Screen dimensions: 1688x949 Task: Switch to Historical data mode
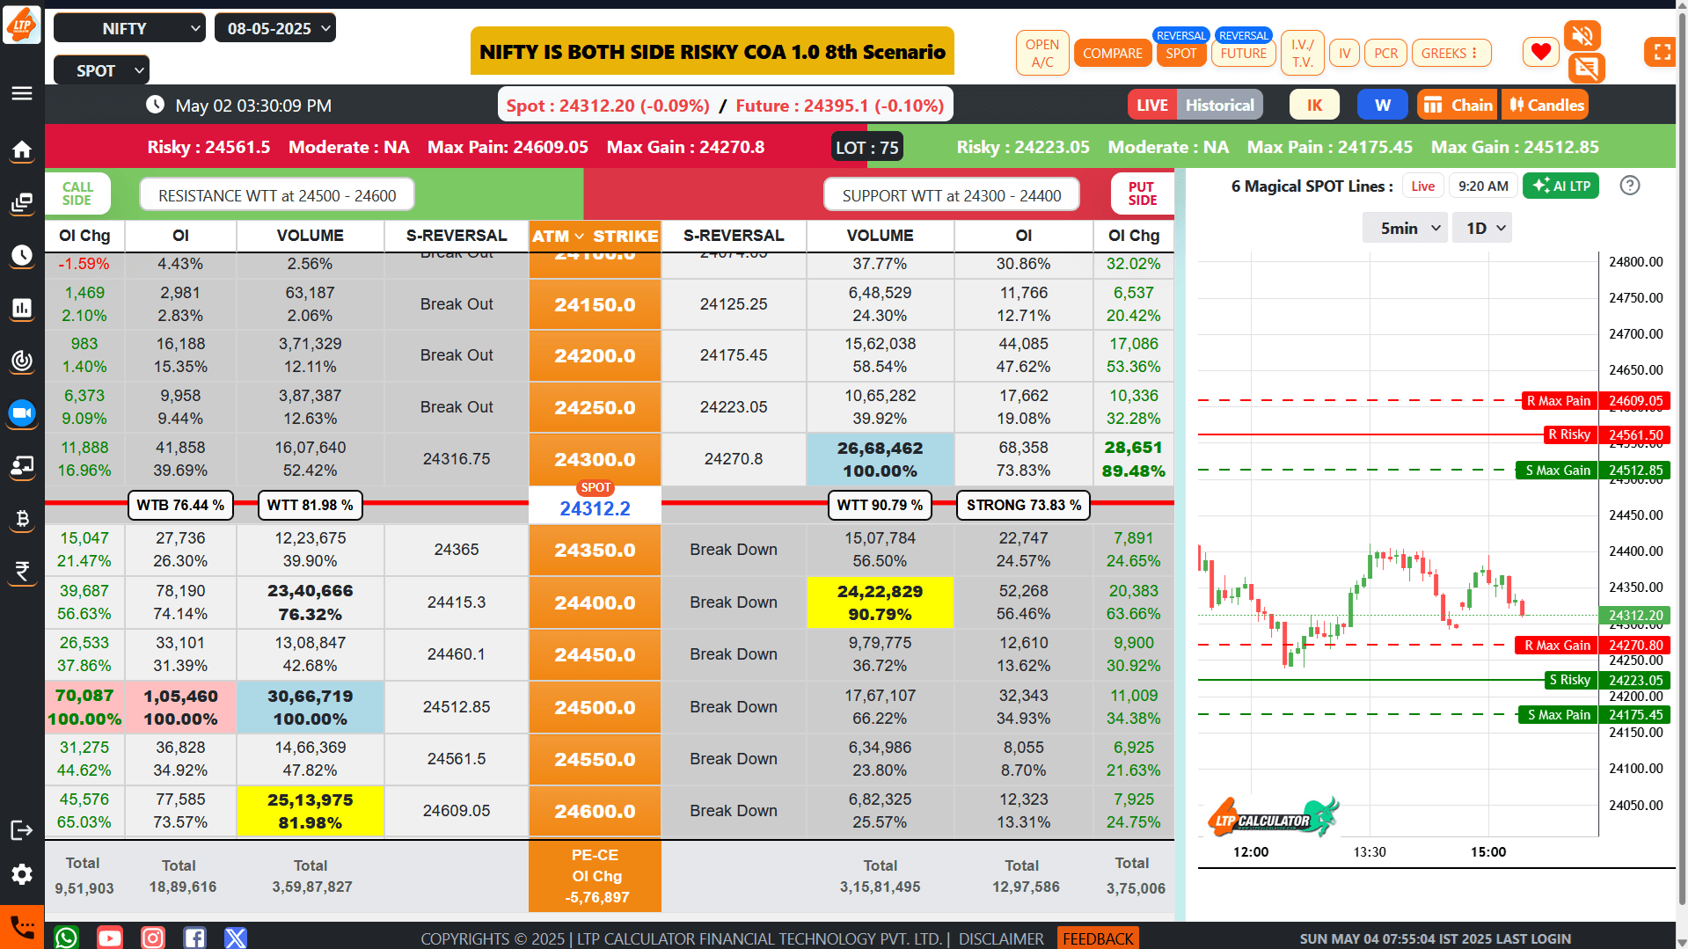pos(1219,105)
